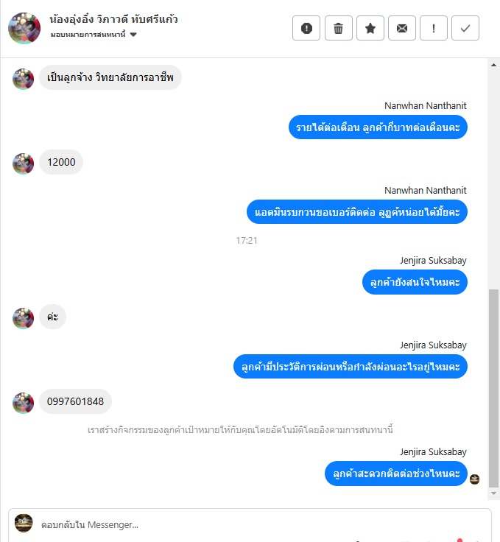
Task: Click page avatar beside the reply box
Action: point(24,523)
